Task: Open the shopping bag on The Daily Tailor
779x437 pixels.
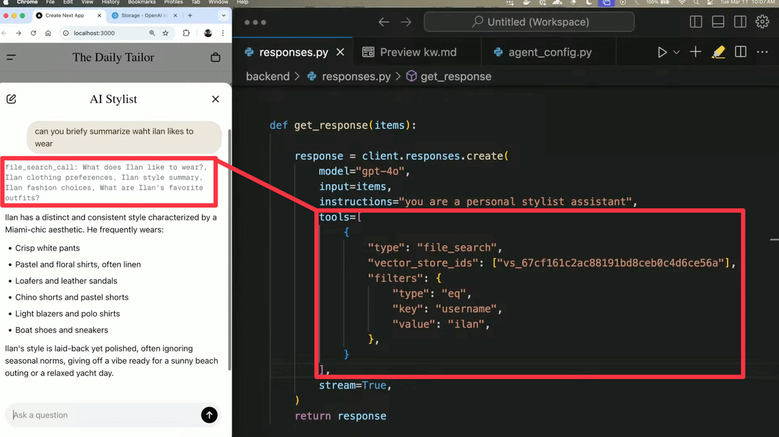Action: [x=216, y=57]
